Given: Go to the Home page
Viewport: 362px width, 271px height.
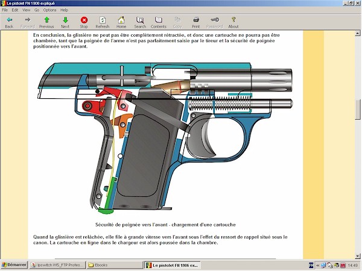Looking at the screenshot, I should [x=121, y=22].
